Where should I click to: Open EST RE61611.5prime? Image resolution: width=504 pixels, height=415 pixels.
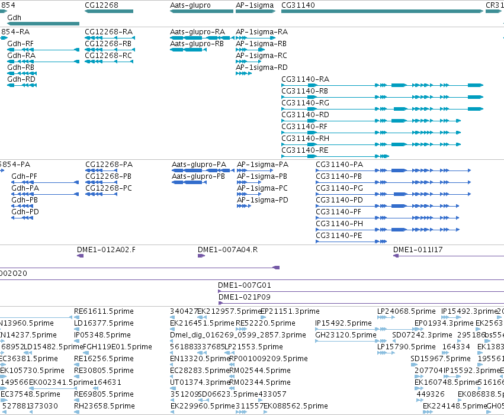(x=104, y=311)
